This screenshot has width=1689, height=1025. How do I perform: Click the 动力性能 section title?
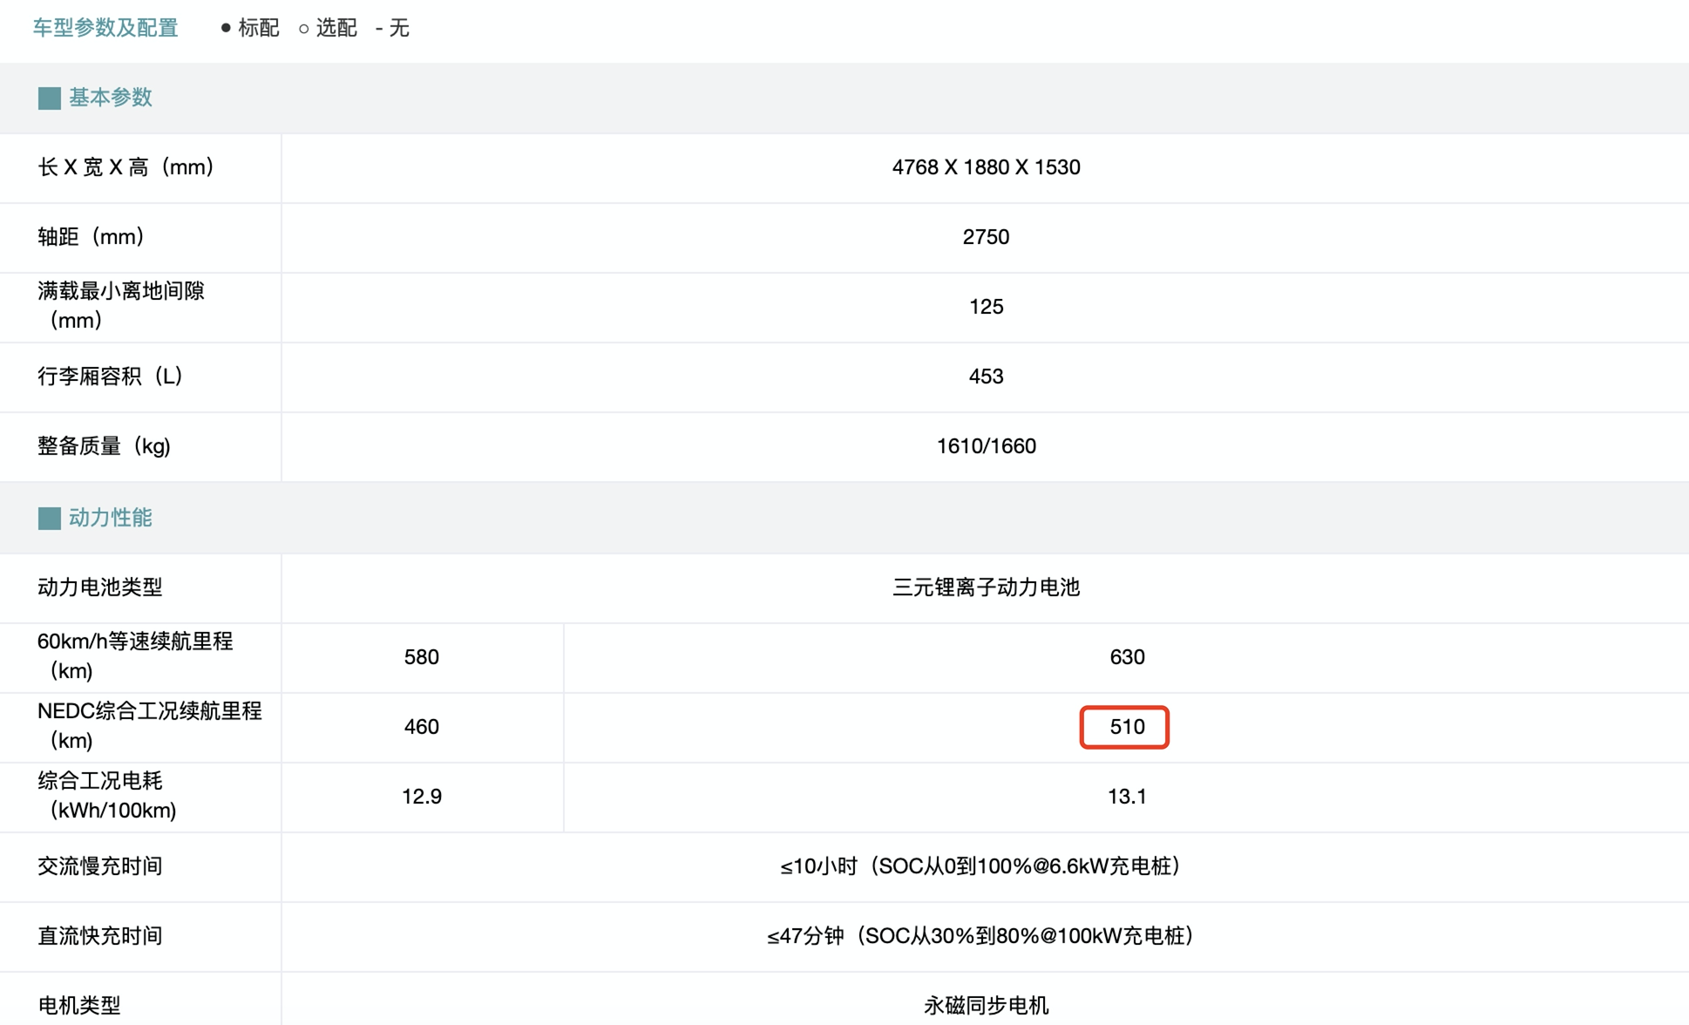click(111, 518)
